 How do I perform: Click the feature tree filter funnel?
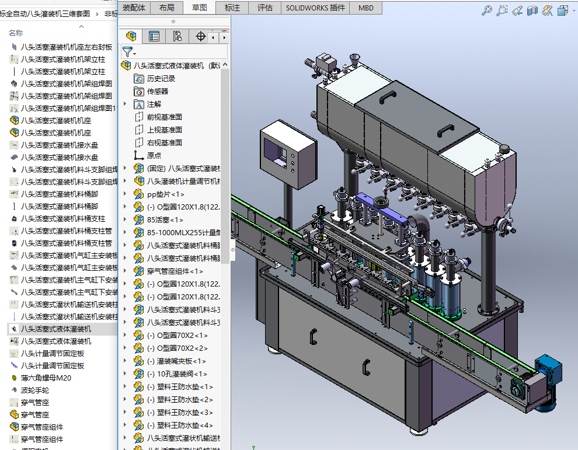point(128,51)
